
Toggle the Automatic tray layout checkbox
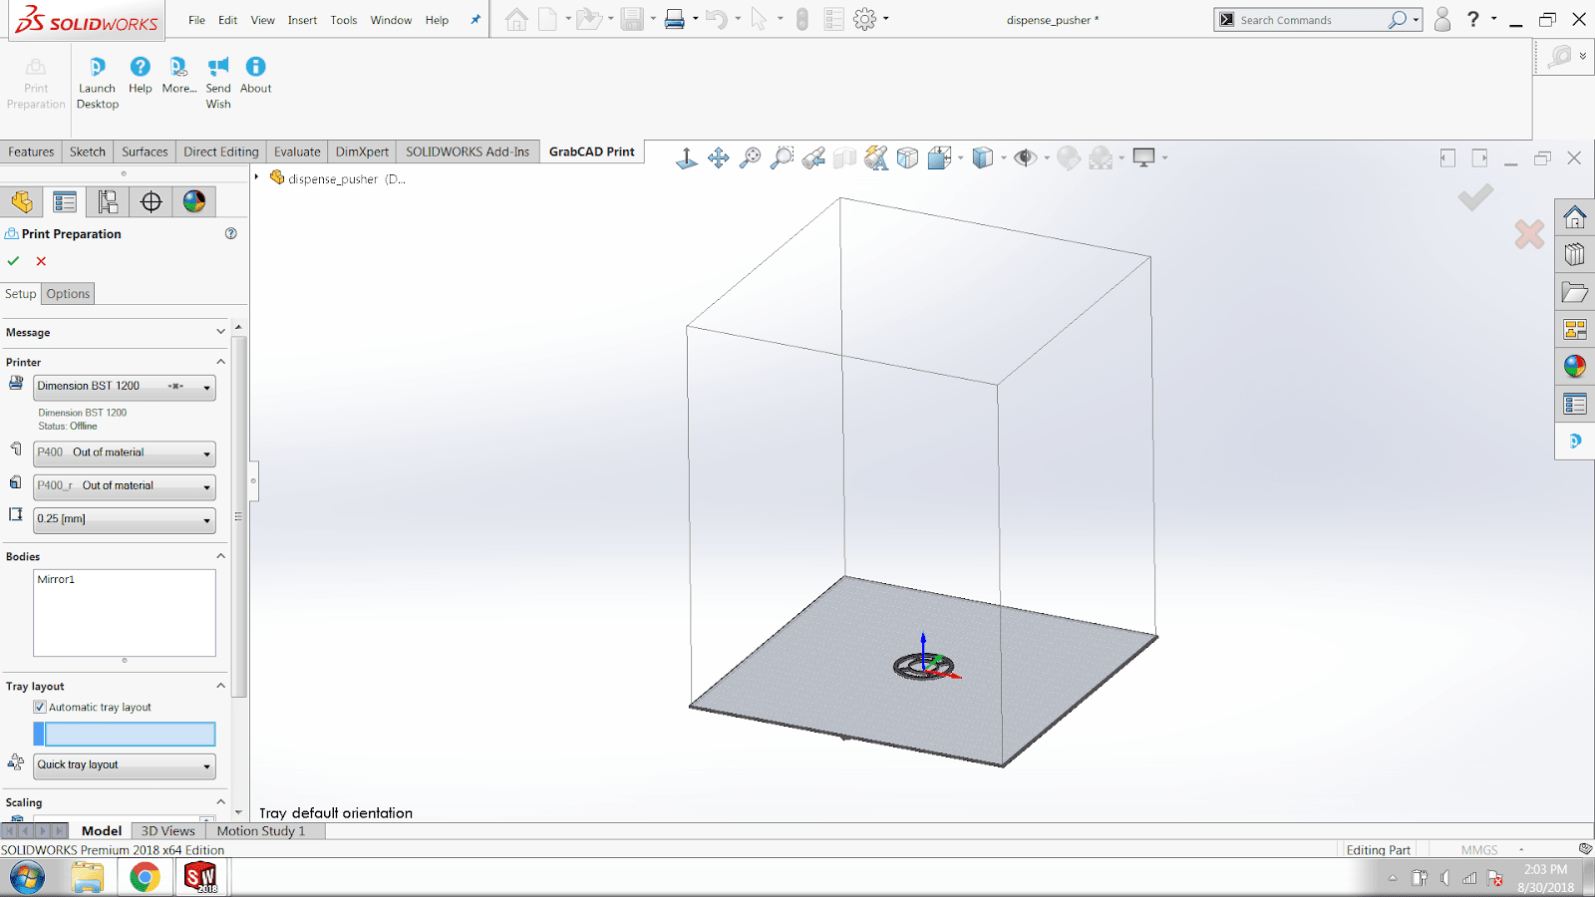tap(40, 707)
